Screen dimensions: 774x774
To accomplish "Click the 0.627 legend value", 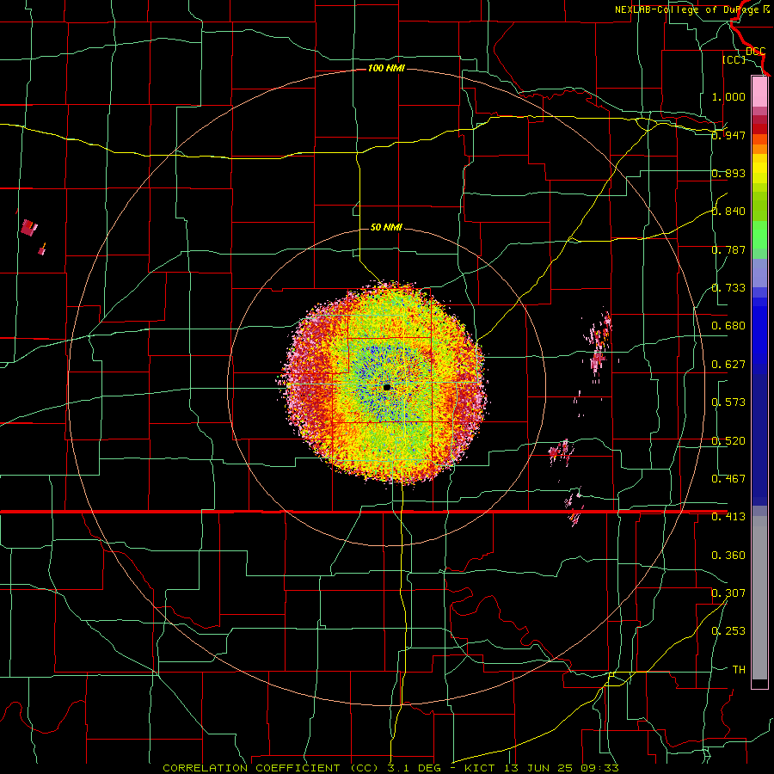I will (x=728, y=365).
